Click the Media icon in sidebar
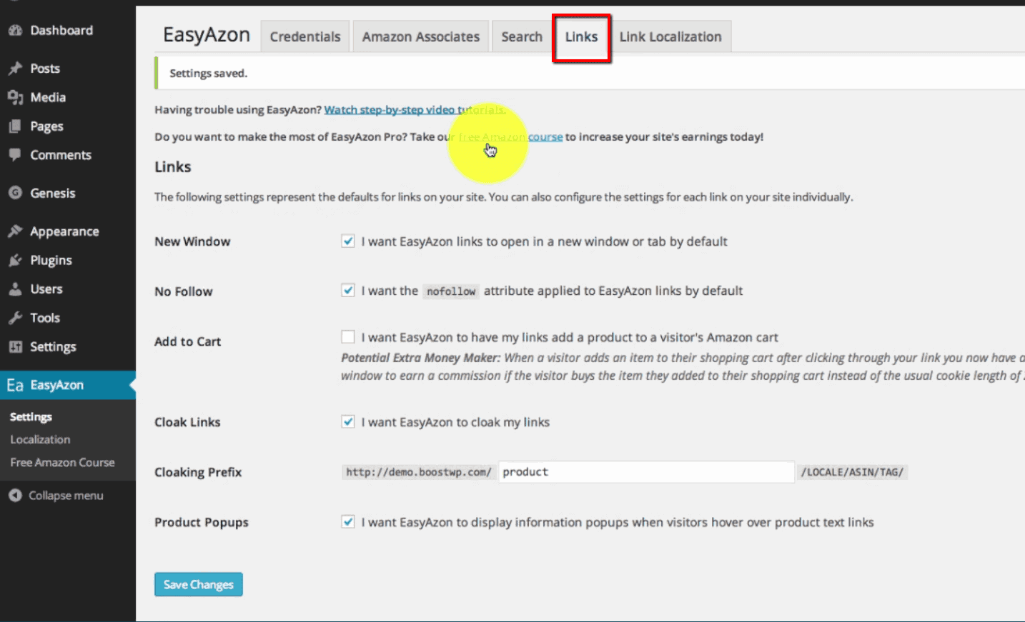1025x622 pixels. [x=15, y=97]
